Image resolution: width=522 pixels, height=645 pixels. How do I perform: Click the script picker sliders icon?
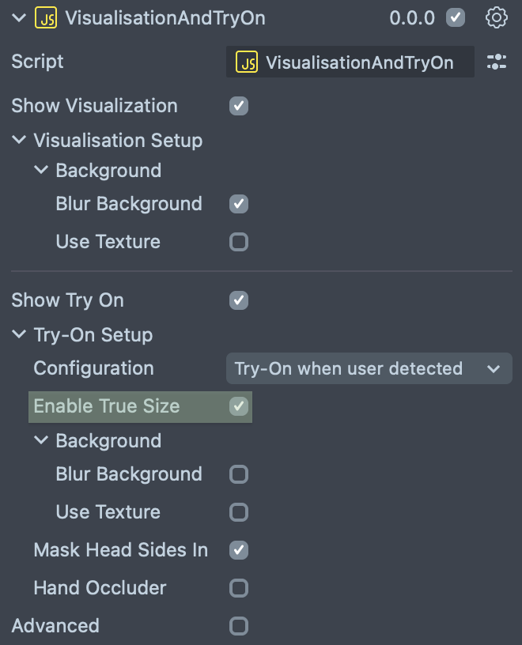(497, 62)
